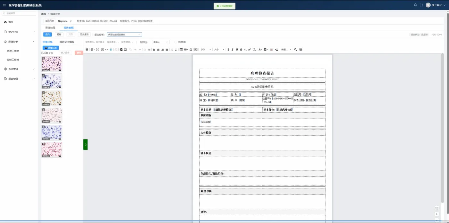Switch to 影像处理 tab
This screenshot has height=223, width=449.
[50, 28]
